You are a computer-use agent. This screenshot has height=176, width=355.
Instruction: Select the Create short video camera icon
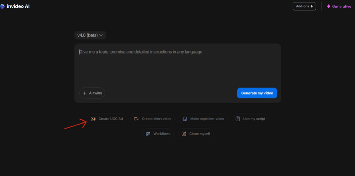[x=136, y=119]
